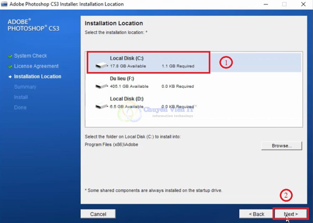The height and width of the screenshot is (223, 313).
Task: Click the arrow beside Installation Location step
Action: tap(10, 77)
